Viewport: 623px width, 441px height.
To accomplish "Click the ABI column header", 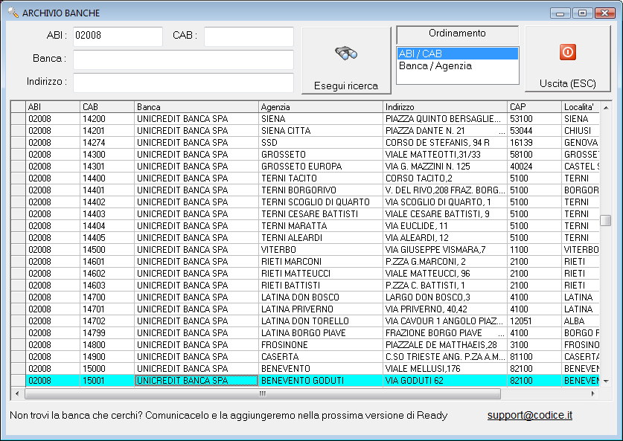I will [x=53, y=107].
